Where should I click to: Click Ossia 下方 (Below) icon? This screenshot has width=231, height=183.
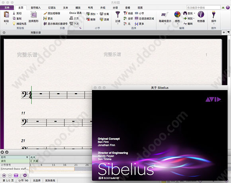click(x=71, y=24)
